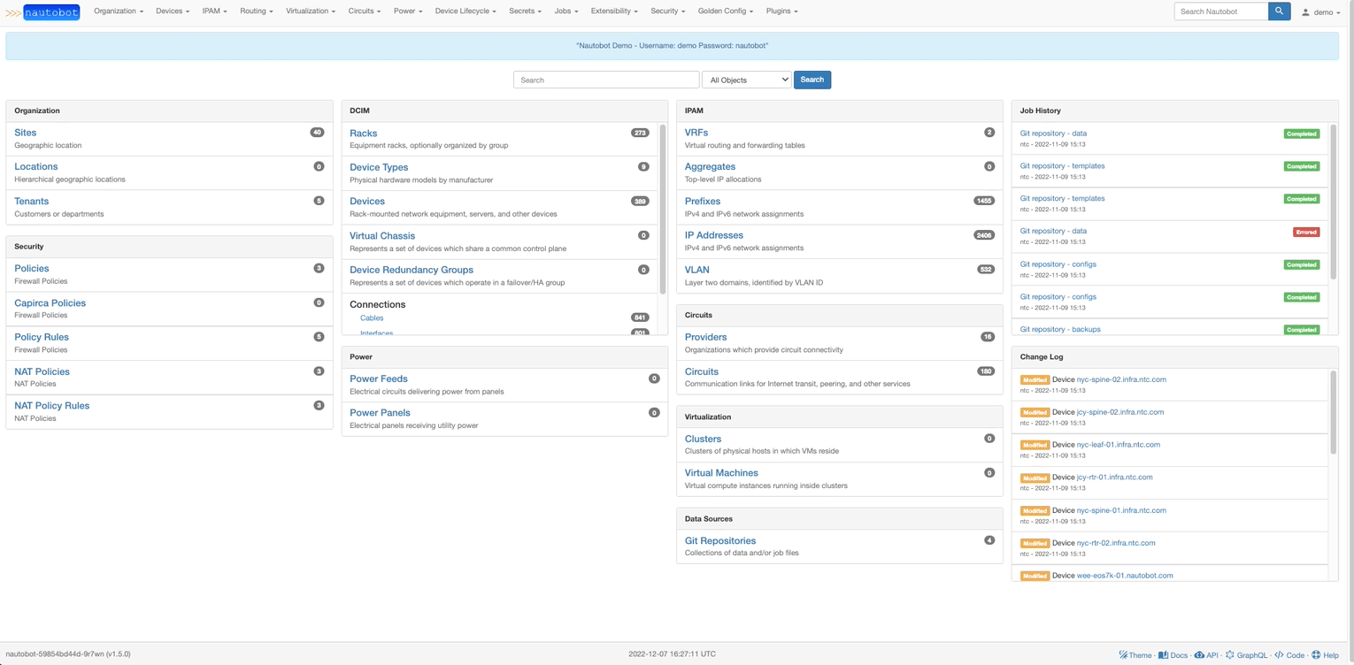The width and height of the screenshot is (1354, 665).
Task: Open the Devices menu
Action: click(x=172, y=11)
